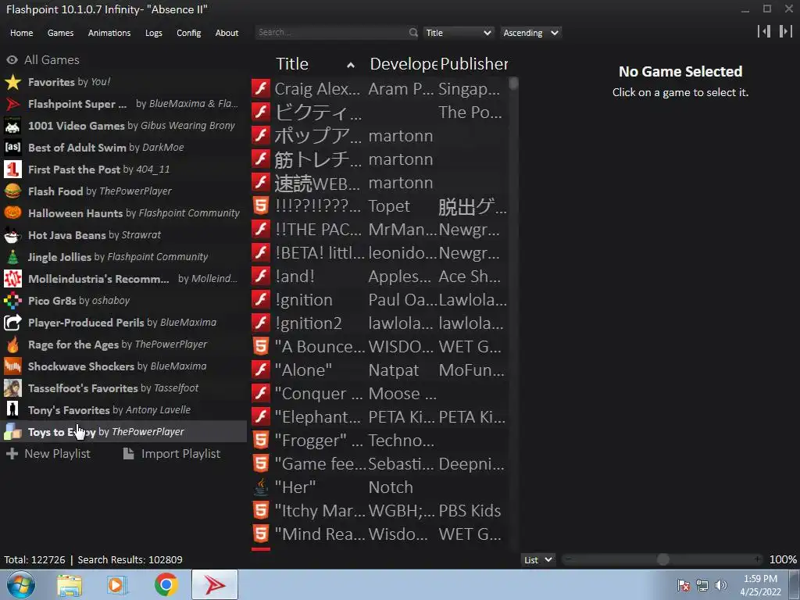Viewport: 800px width, 600px height.
Task: Click the zoom slider minus end
Action: point(568,559)
